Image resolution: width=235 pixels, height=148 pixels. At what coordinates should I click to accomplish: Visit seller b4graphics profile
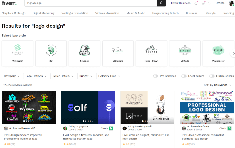tap(82, 127)
